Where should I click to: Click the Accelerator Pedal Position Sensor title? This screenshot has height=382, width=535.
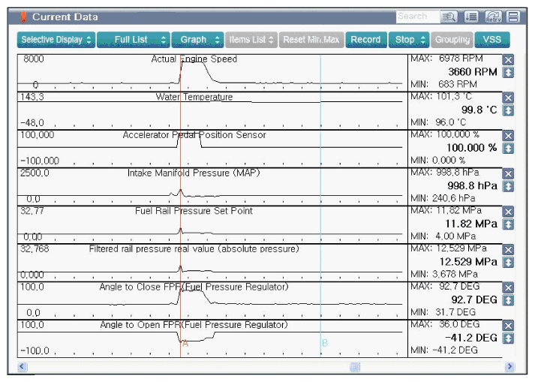(194, 135)
